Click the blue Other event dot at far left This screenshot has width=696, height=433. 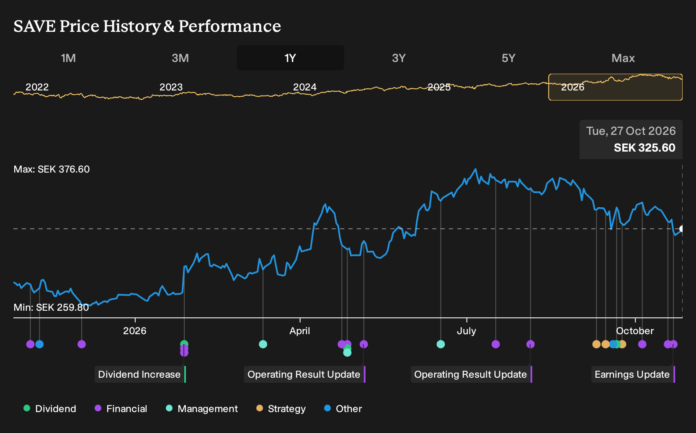tap(39, 344)
